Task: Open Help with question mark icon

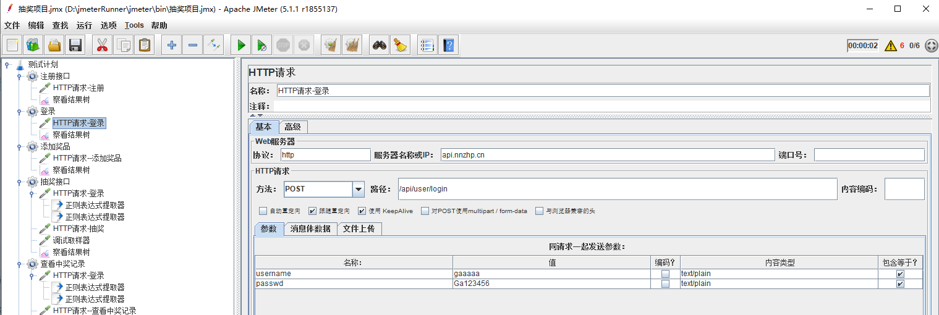Action: (x=449, y=45)
